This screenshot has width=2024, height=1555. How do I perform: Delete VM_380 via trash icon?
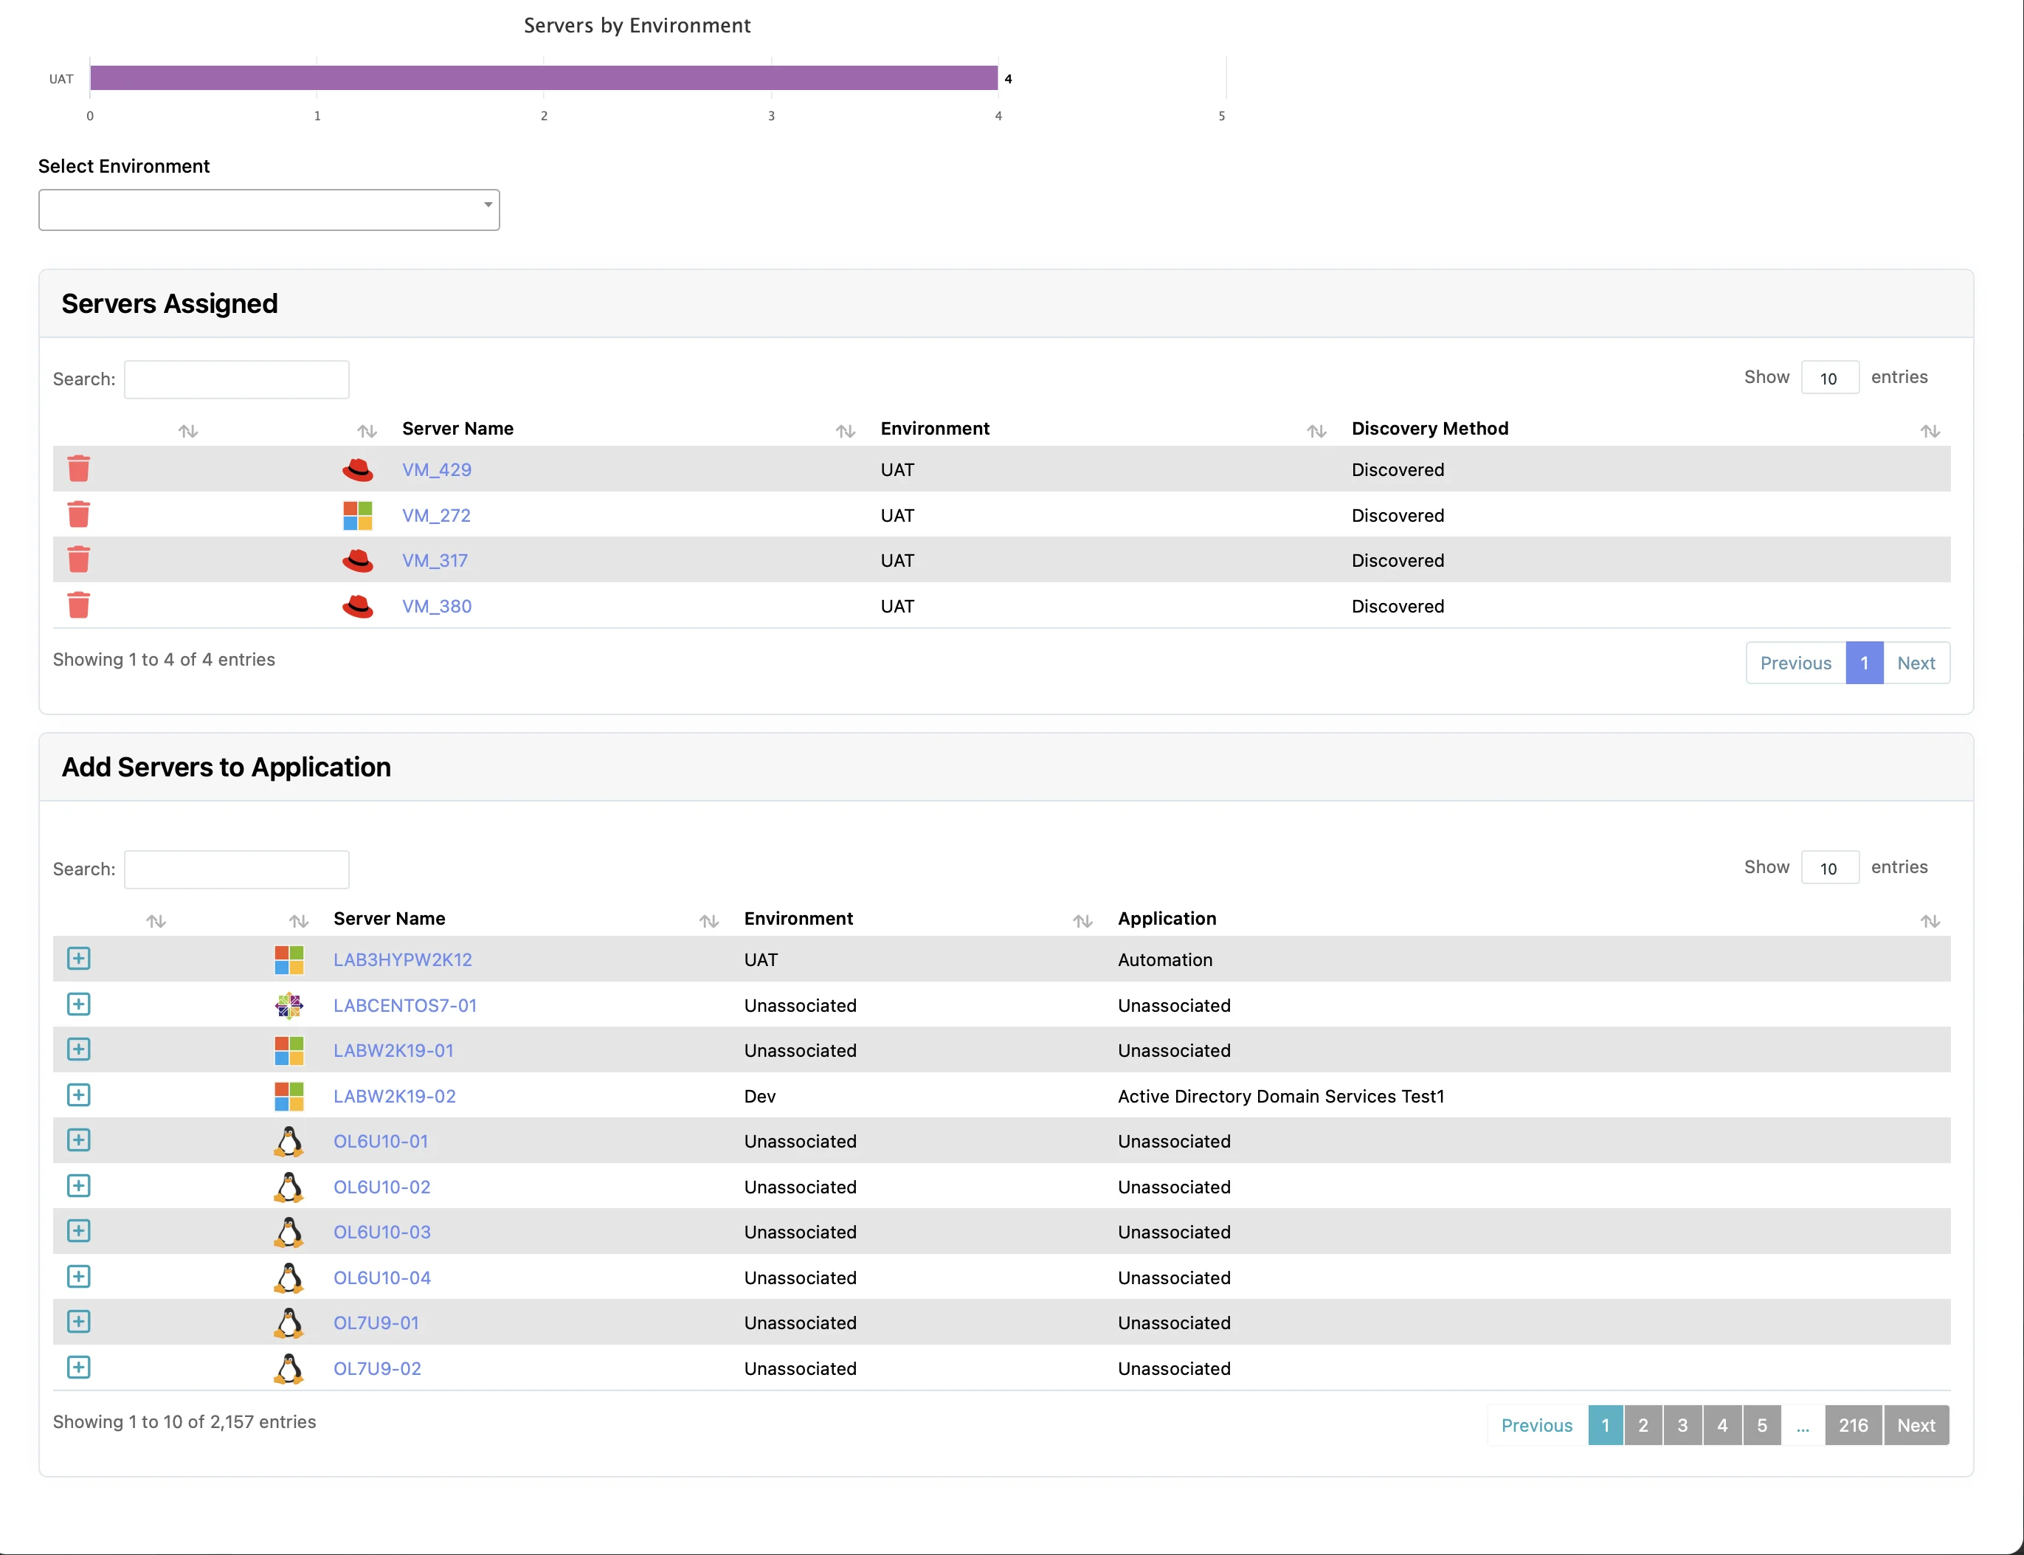point(79,604)
